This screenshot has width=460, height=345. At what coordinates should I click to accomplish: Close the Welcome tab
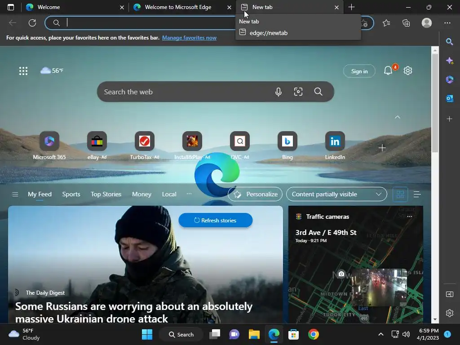tap(122, 7)
